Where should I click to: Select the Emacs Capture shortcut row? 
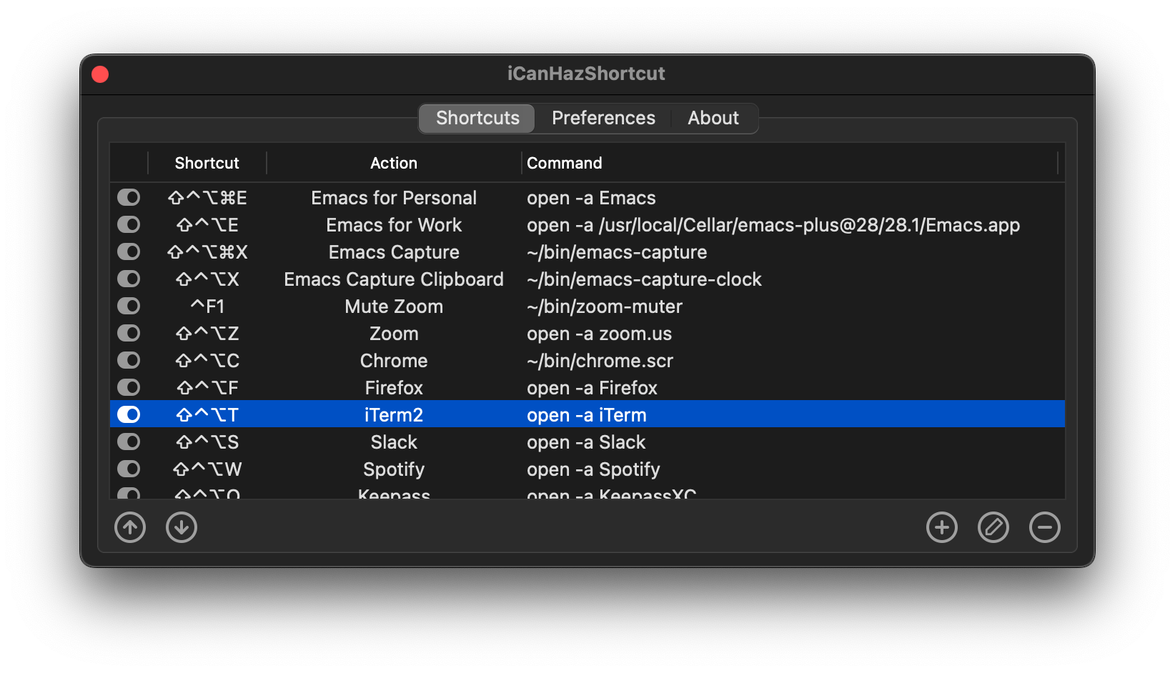(394, 251)
